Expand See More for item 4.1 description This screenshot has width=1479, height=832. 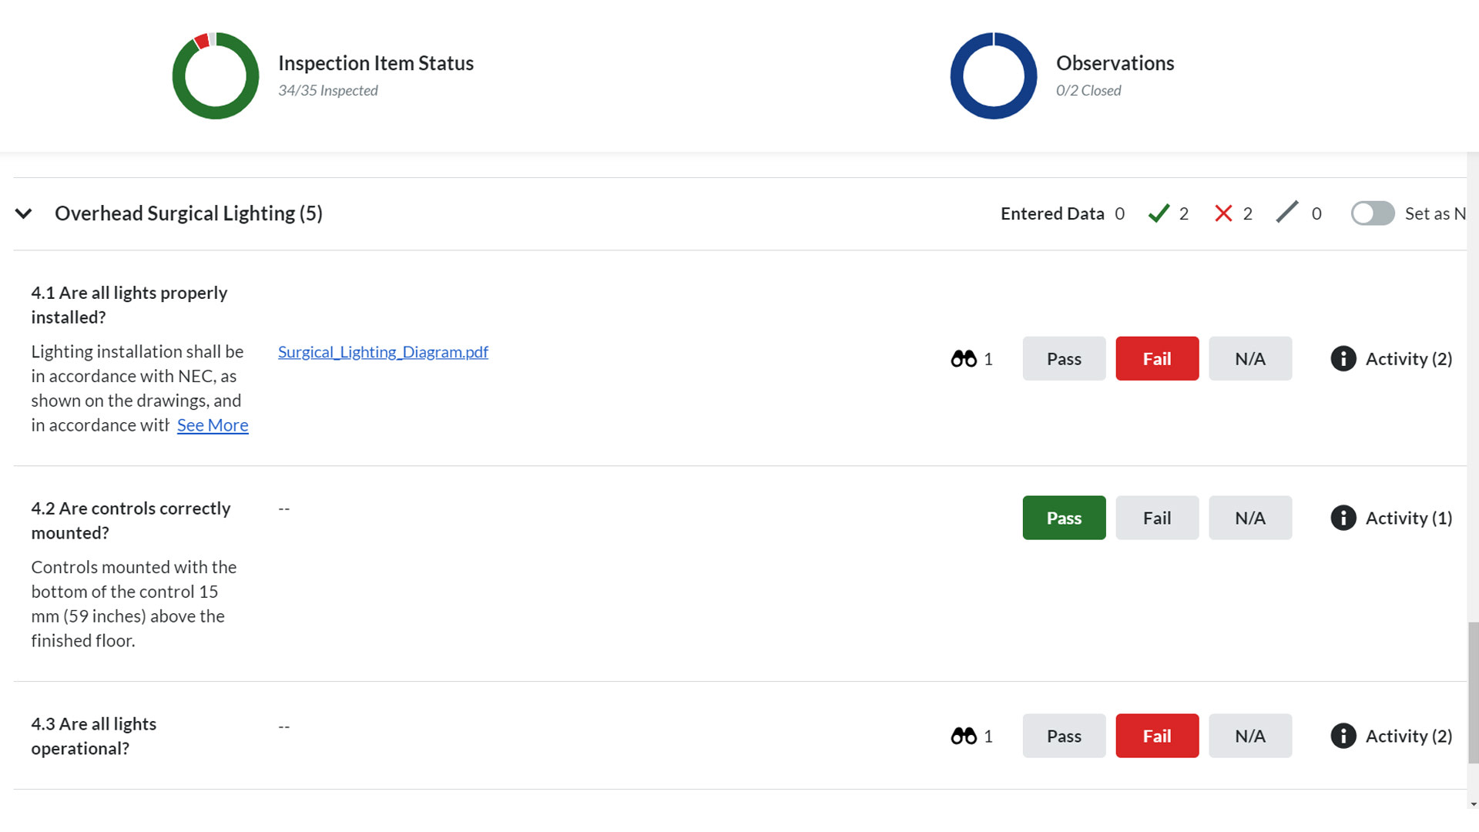tap(213, 424)
